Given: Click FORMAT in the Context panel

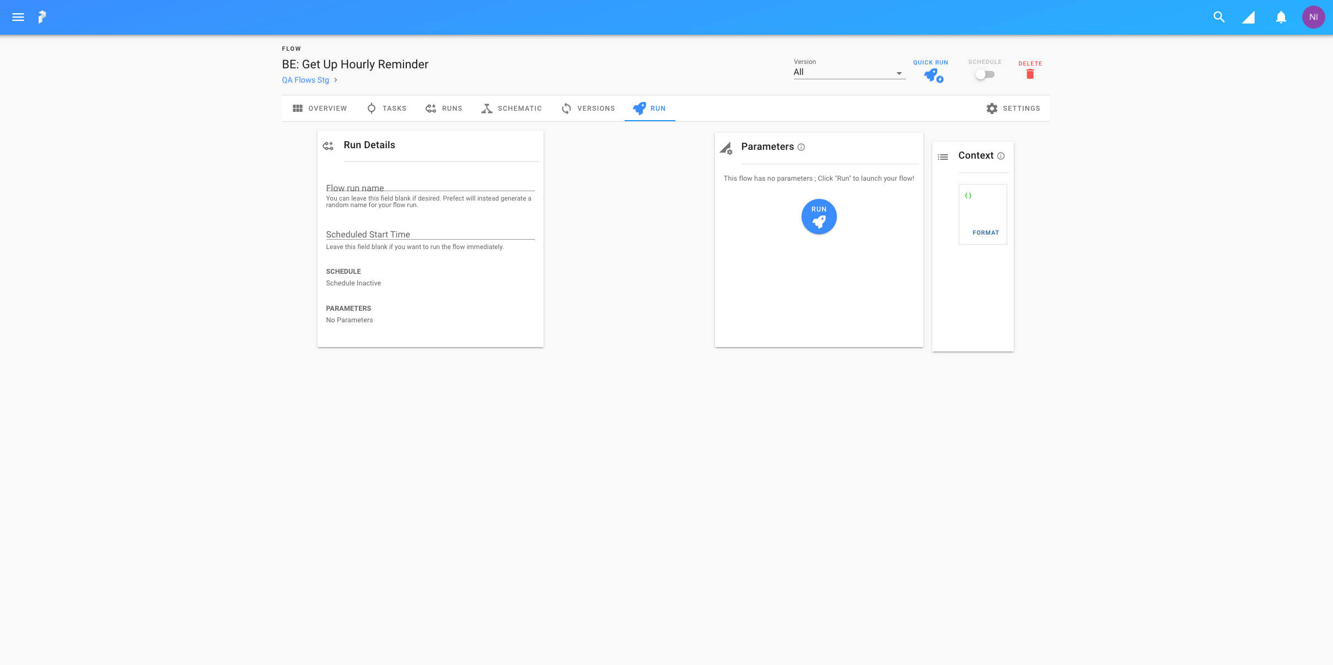Looking at the screenshot, I should pos(986,232).
